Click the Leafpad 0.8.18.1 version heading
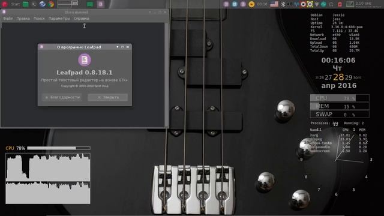 click(85, 73)
